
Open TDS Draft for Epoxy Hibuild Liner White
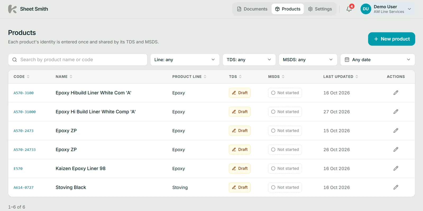(x=240, y=93)
